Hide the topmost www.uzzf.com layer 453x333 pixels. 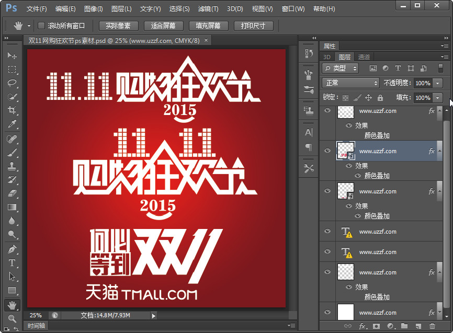327,110
